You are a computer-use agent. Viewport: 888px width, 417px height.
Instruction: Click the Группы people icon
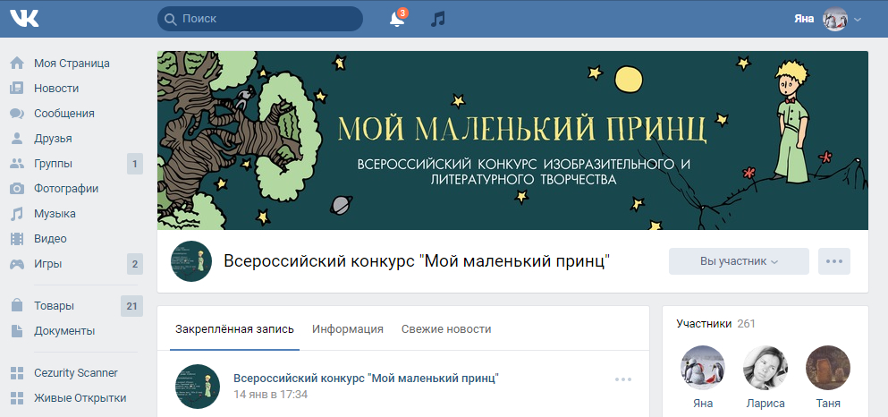coord(17,164)
